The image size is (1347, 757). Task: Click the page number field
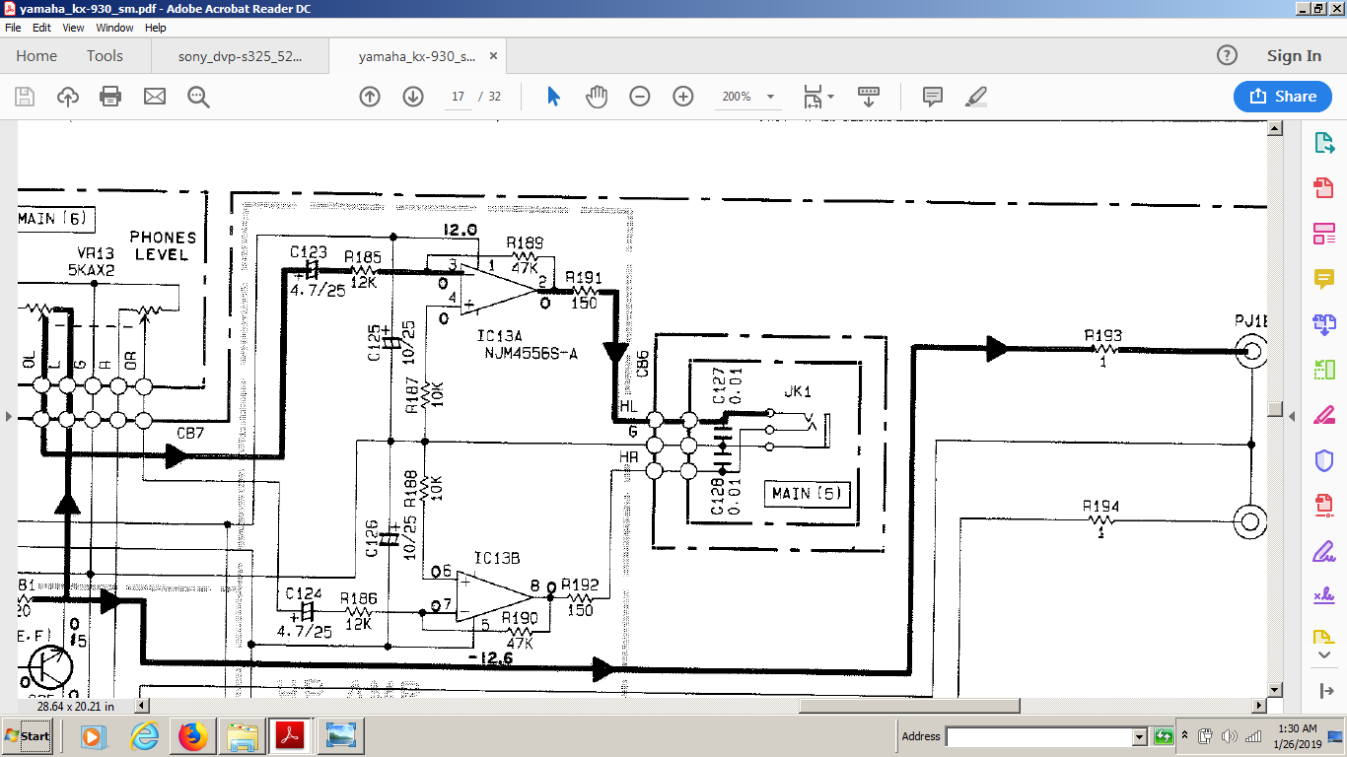coord(459,97)
